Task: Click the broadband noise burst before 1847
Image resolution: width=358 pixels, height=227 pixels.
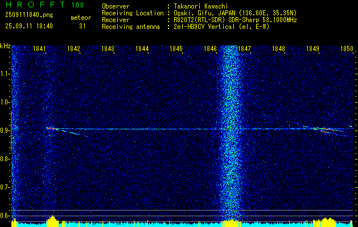Action: 231,134
